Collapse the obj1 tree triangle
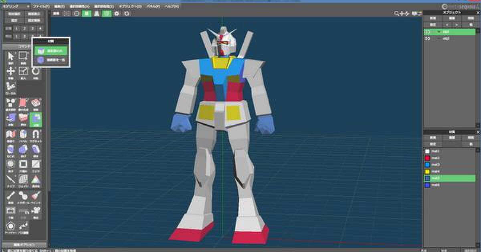481x252 pixels. [439, 32]
